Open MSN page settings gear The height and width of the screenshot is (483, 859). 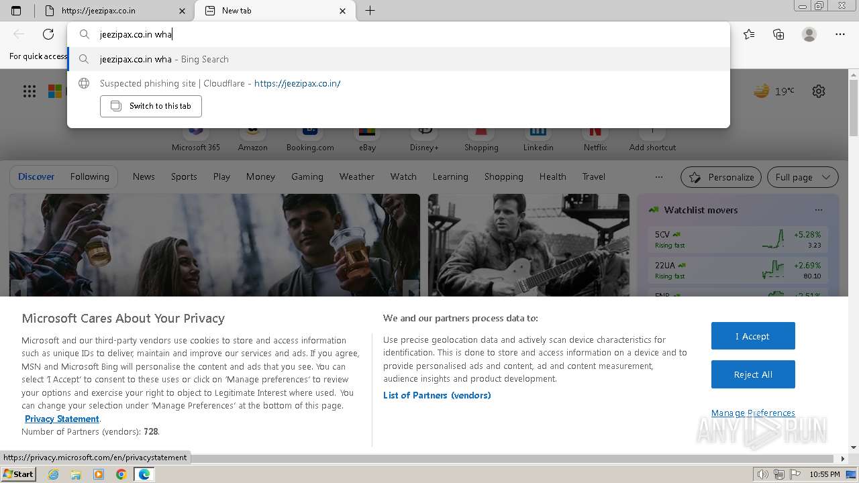[819, 91]
